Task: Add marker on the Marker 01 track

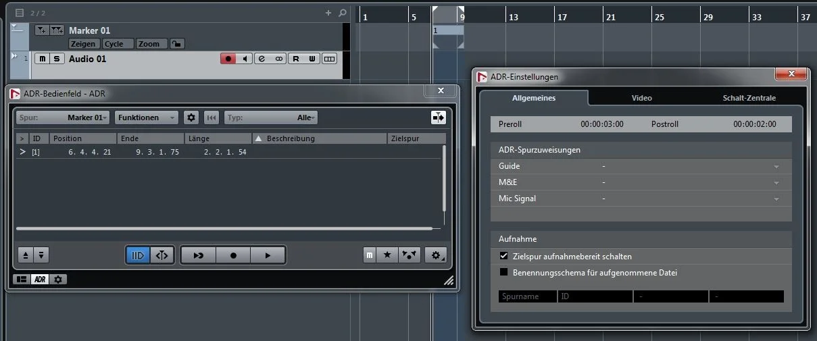Action: (42, 30)
